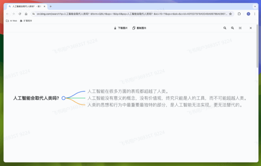Viewport: 261px width, 166px height.
Task: Open the Chrome three-dot menu
Action: pos(255,14)
